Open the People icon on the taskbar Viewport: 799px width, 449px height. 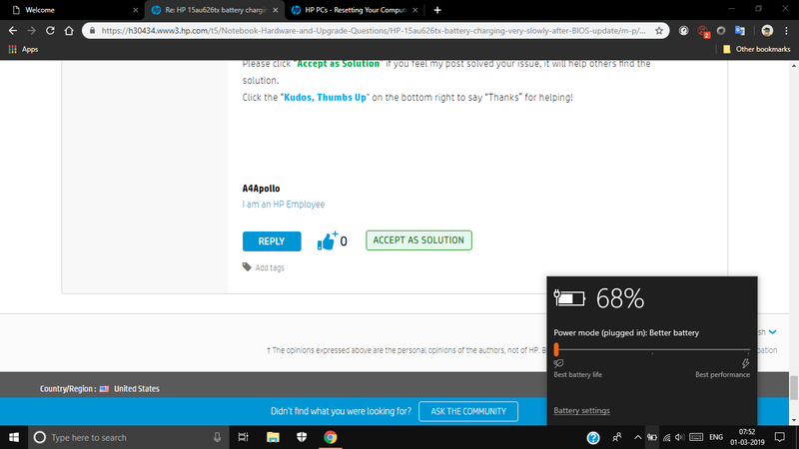pos(617,437)
